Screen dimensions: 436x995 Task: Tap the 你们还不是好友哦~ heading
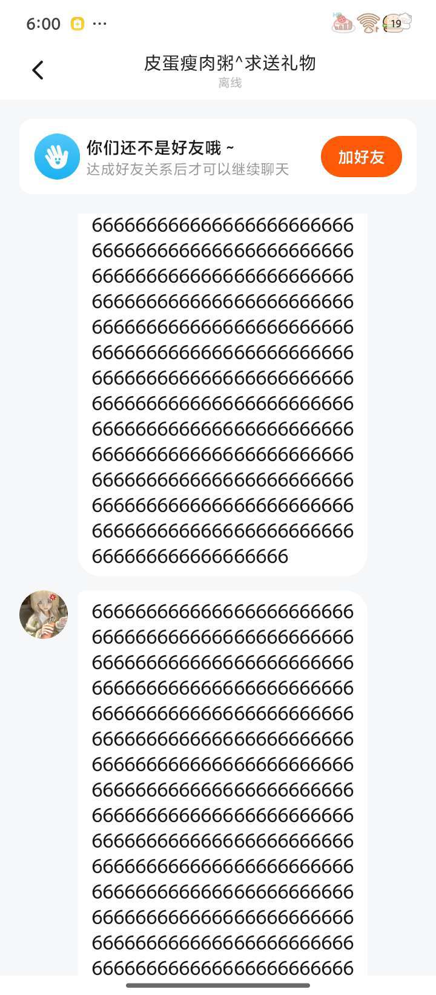click(x=160, y=147)
